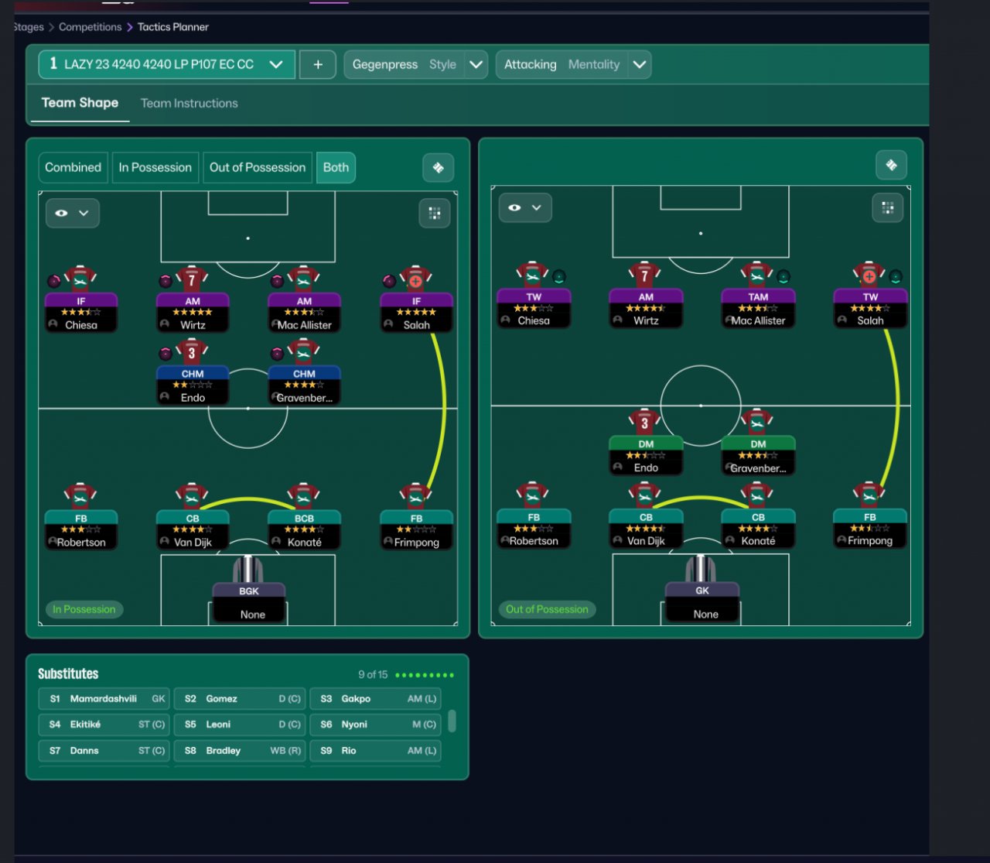990x863 pixels.
Task: Select substitute S5 Leoni
Action: pos(240,724)
